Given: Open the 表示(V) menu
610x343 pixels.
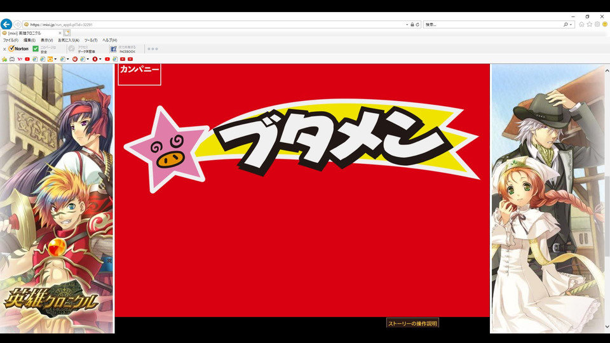Looking at the screenshot, I should pyautogui.click(x=46, y=40).
